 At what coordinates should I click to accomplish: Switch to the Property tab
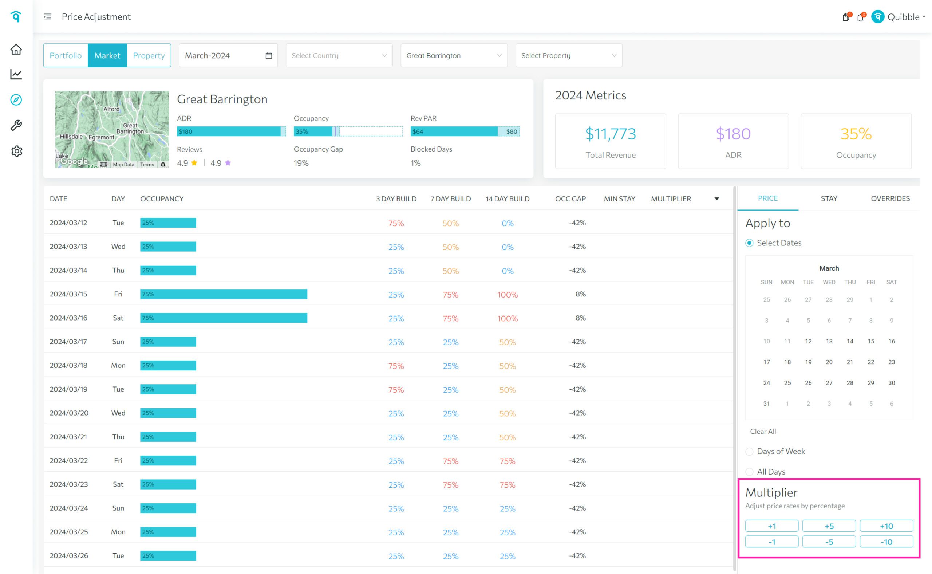coord(149,55)
